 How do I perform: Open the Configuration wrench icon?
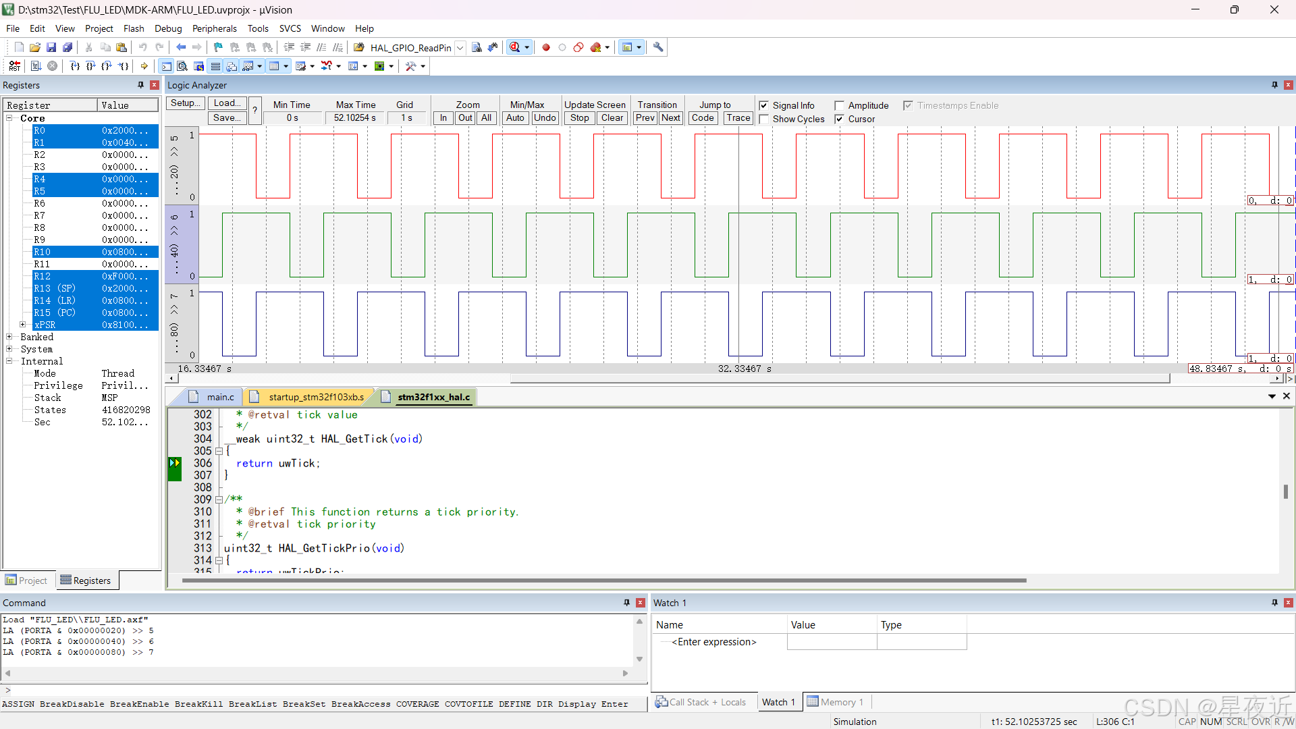[658, 47]
